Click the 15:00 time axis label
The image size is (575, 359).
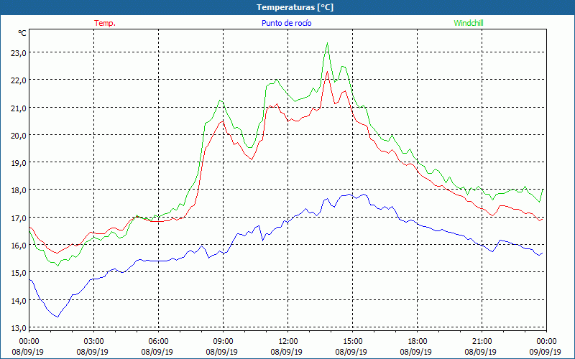point(352,342)
